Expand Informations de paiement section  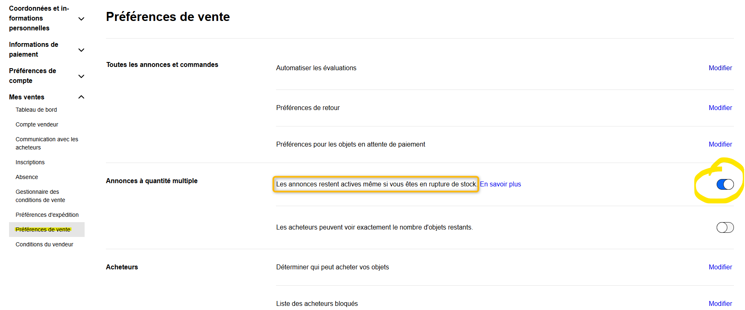pos(81,50)
